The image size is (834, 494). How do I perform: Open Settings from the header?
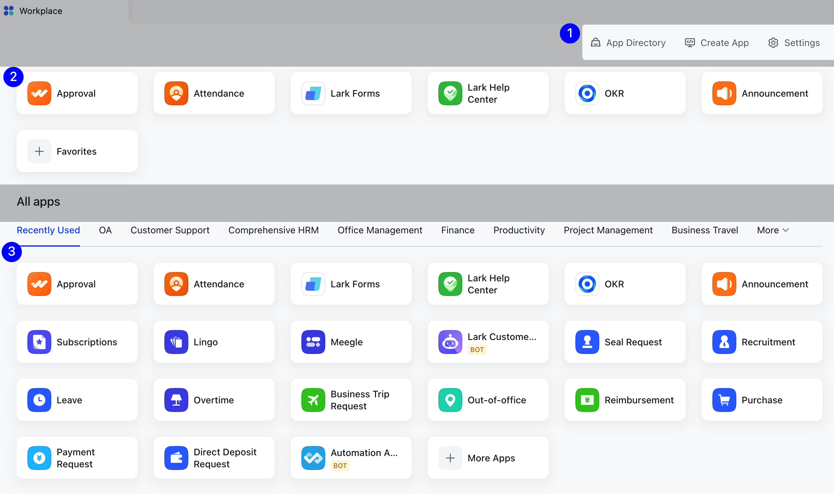point(794,43)
